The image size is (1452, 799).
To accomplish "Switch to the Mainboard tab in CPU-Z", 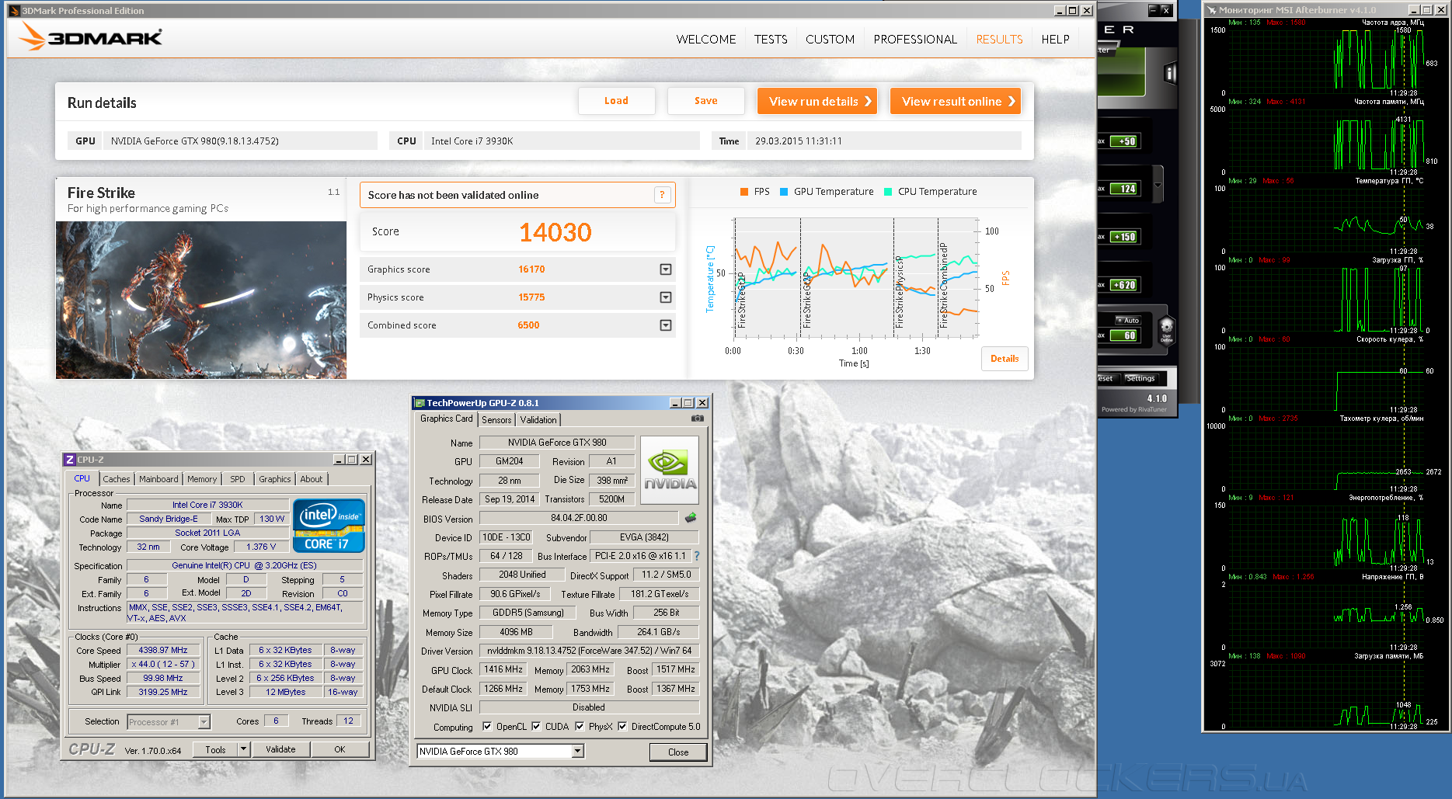I will [x=158, y=479].
